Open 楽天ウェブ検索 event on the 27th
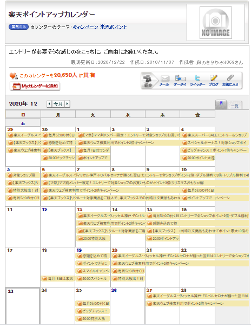 click(197, 303)
